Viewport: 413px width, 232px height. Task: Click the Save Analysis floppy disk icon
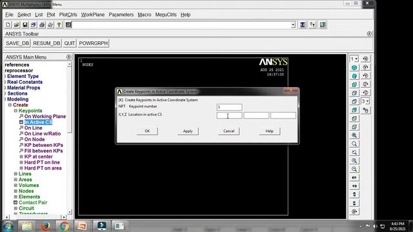(25, 24)
